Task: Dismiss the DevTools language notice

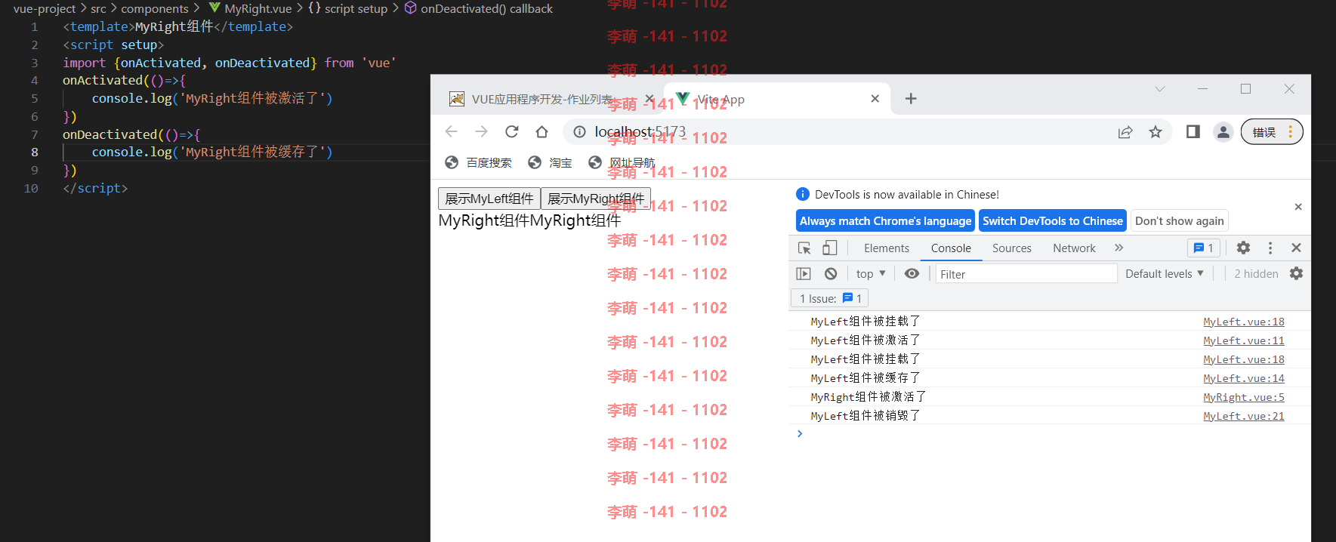Action: tap(1298, 207)
